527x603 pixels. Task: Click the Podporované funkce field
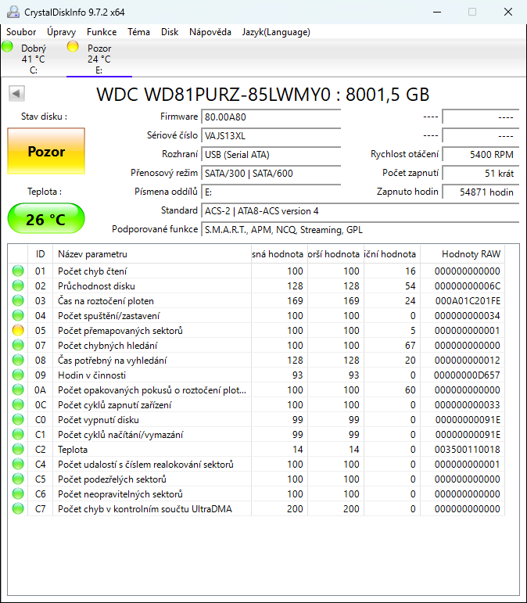tap(360, 230)
